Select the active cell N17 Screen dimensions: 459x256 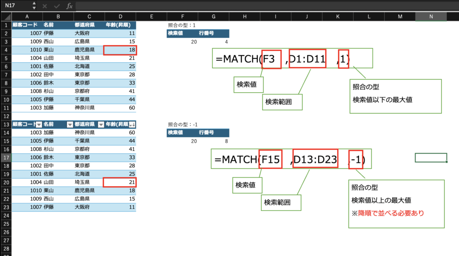coord(431,158)
